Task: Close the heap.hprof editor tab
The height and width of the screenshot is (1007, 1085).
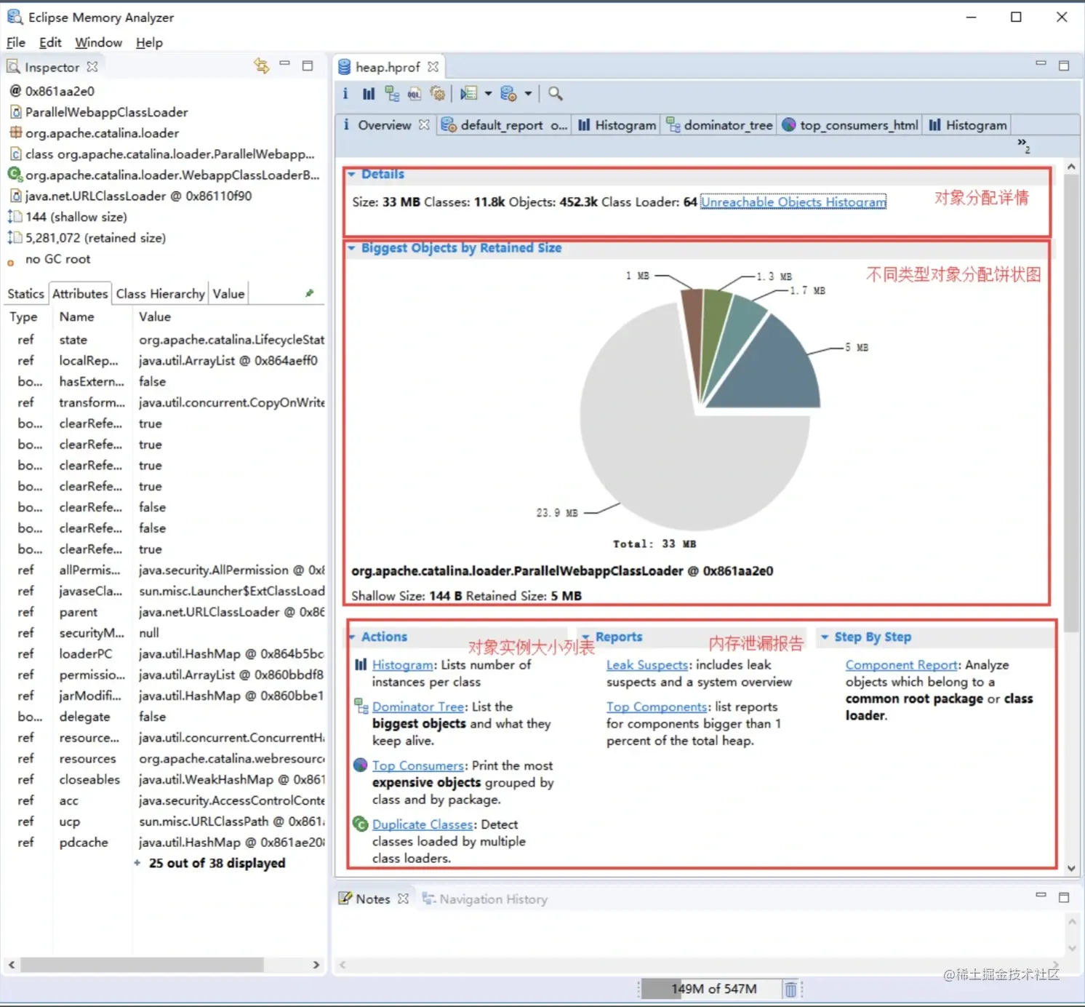Action: point(433,66)
